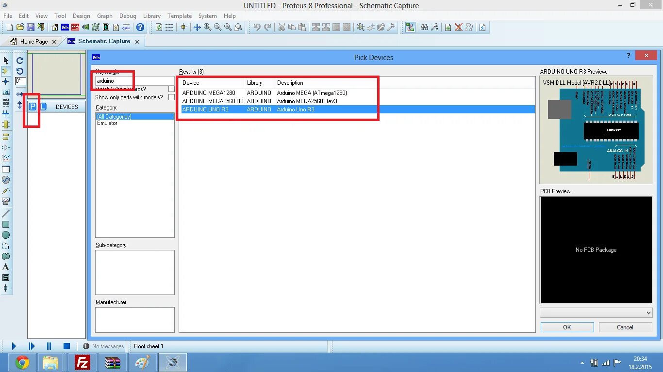Open the PCB package dropdown
Viewport: 663px width, 372px height.
coord(596,313)
